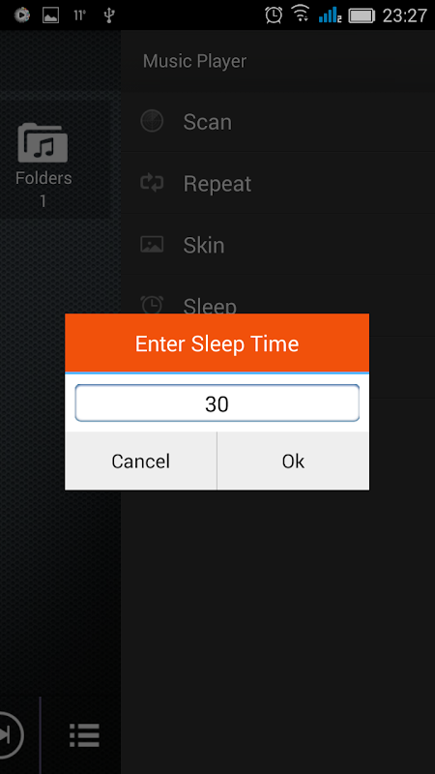Click the Sleep alarm clock icon
Screen dimensions: 435x774
click(x=152, y=304)
